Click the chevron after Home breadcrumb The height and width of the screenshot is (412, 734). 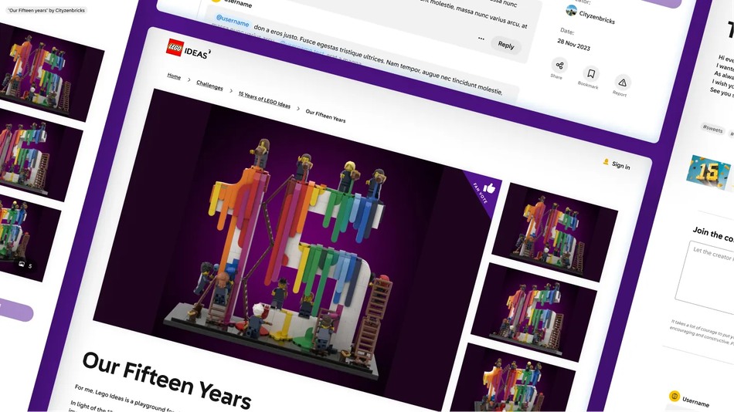coord(189,80)
